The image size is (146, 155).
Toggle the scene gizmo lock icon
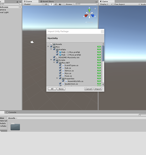(95, 9)
